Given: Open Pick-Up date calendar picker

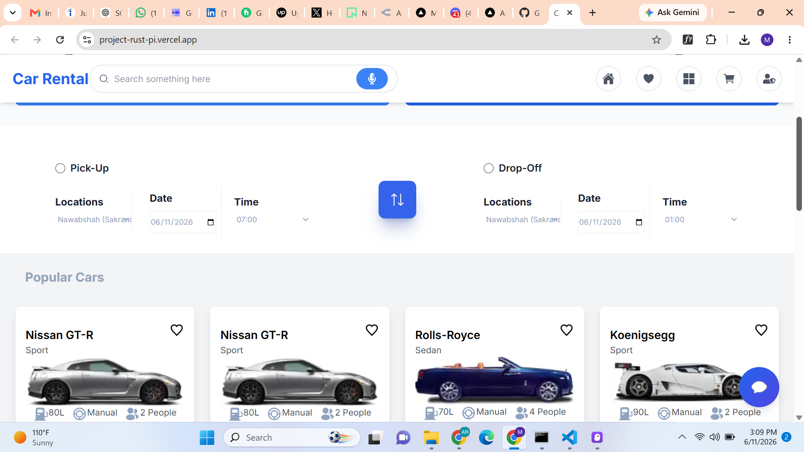Looking at the screenshot, I should (211, 222).
